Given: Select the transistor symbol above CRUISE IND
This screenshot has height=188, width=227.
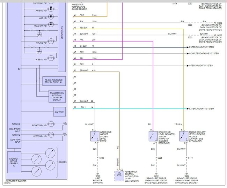Looking at the screenshot, I should 39,35.
